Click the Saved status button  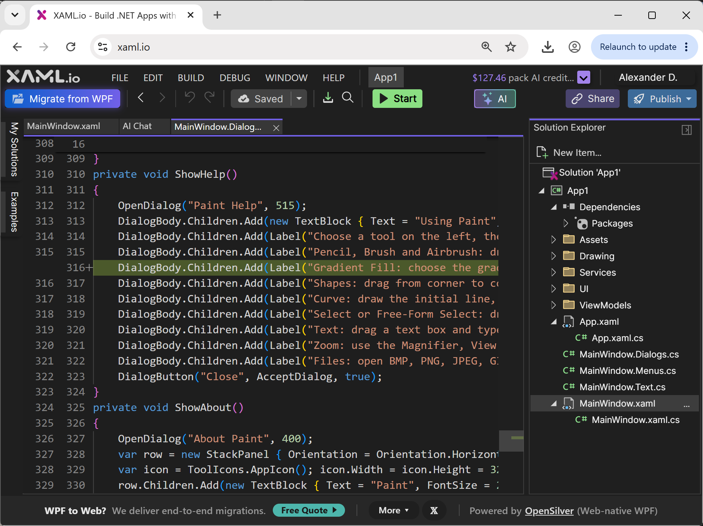coord(261,99)
